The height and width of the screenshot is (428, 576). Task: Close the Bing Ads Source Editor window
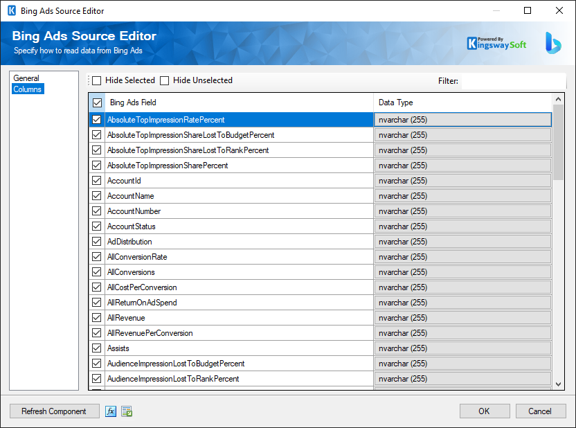[x=559, y=10]
